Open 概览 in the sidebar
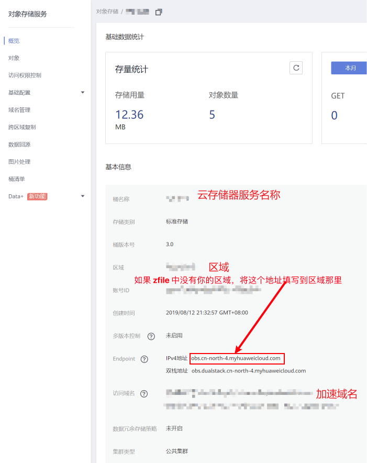 pos(14,41)
